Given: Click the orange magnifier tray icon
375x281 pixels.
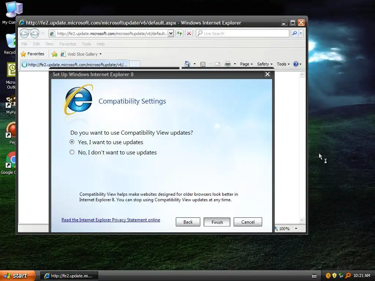Looking at the screenshot, I should [348, 276].
